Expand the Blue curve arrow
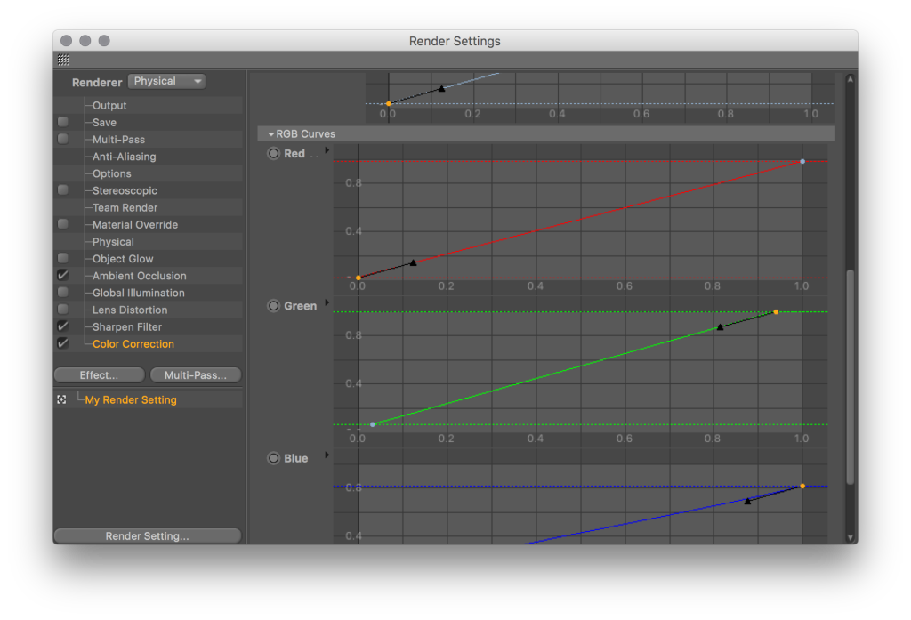Viewport: 911px width, 620px height. point(327,455)
